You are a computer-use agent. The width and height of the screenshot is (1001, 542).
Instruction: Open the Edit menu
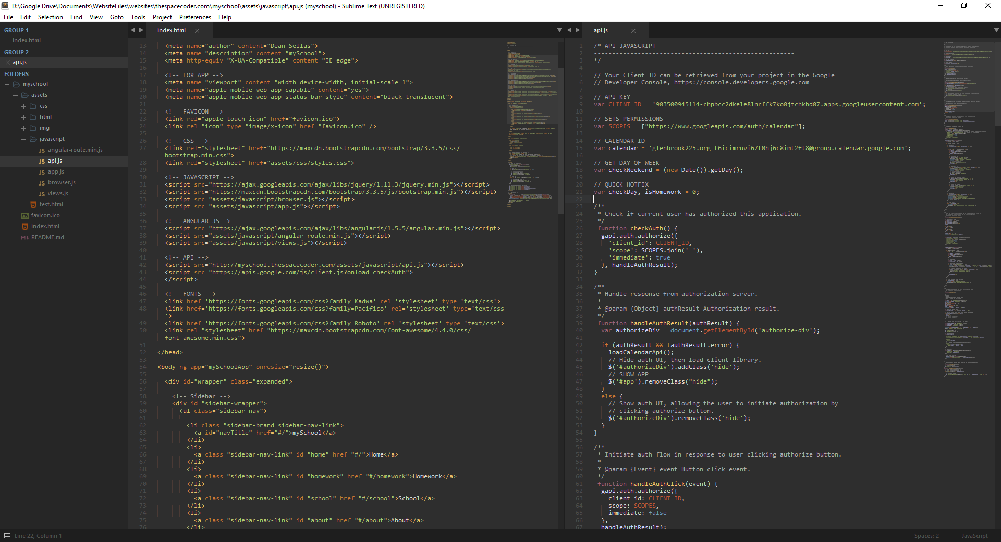pos(26,17)
